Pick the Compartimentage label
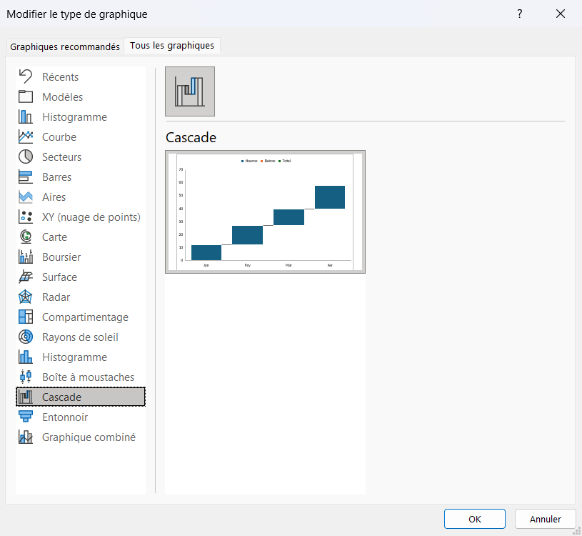This screenshot has width=582, height=536. click(x=86, y=317)
